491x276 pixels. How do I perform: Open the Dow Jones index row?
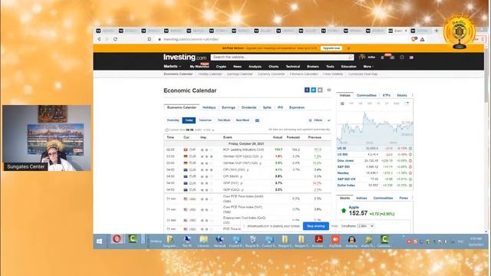tap(374, 160)
